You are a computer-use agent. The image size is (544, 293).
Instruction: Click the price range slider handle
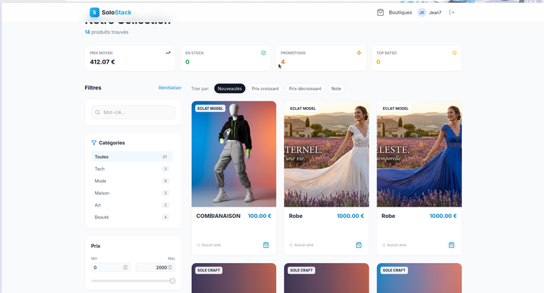pos(173,281)
